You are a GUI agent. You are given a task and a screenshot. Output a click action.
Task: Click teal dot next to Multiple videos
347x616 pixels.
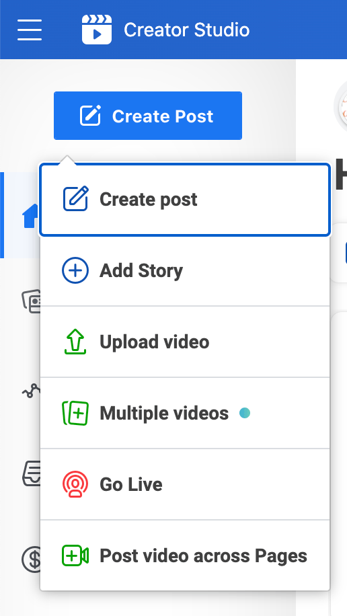pyautogui.click(x=245, y=414)
